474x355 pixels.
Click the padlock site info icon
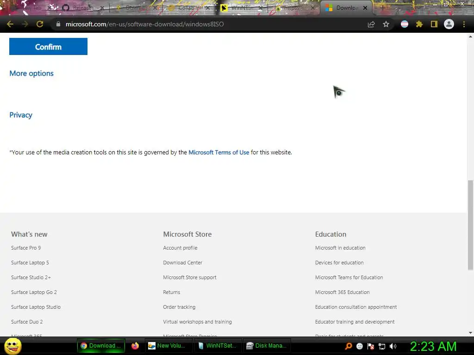point(58,24)
